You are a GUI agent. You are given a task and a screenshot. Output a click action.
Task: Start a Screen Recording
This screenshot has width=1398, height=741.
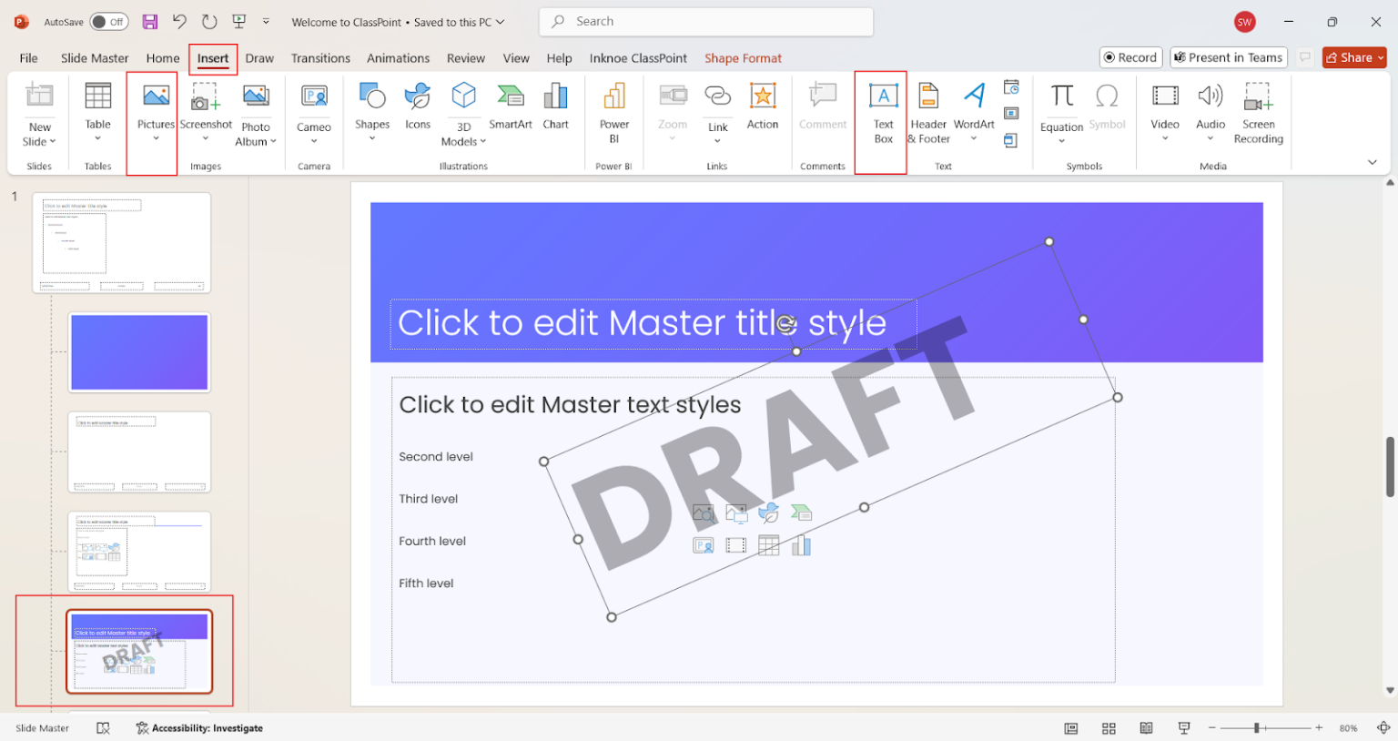pos(1258,96)
